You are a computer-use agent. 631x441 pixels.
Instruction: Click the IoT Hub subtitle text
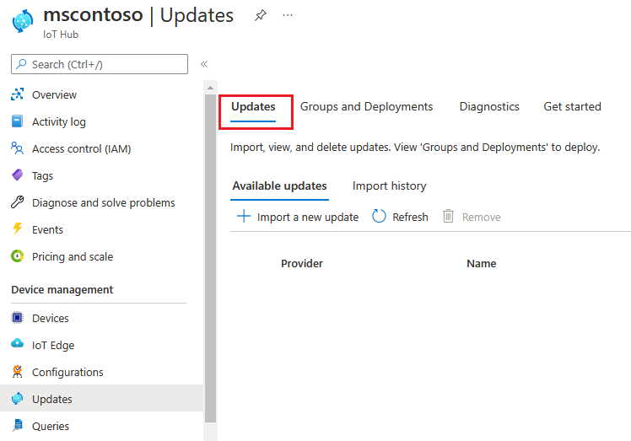pos(61,35)
